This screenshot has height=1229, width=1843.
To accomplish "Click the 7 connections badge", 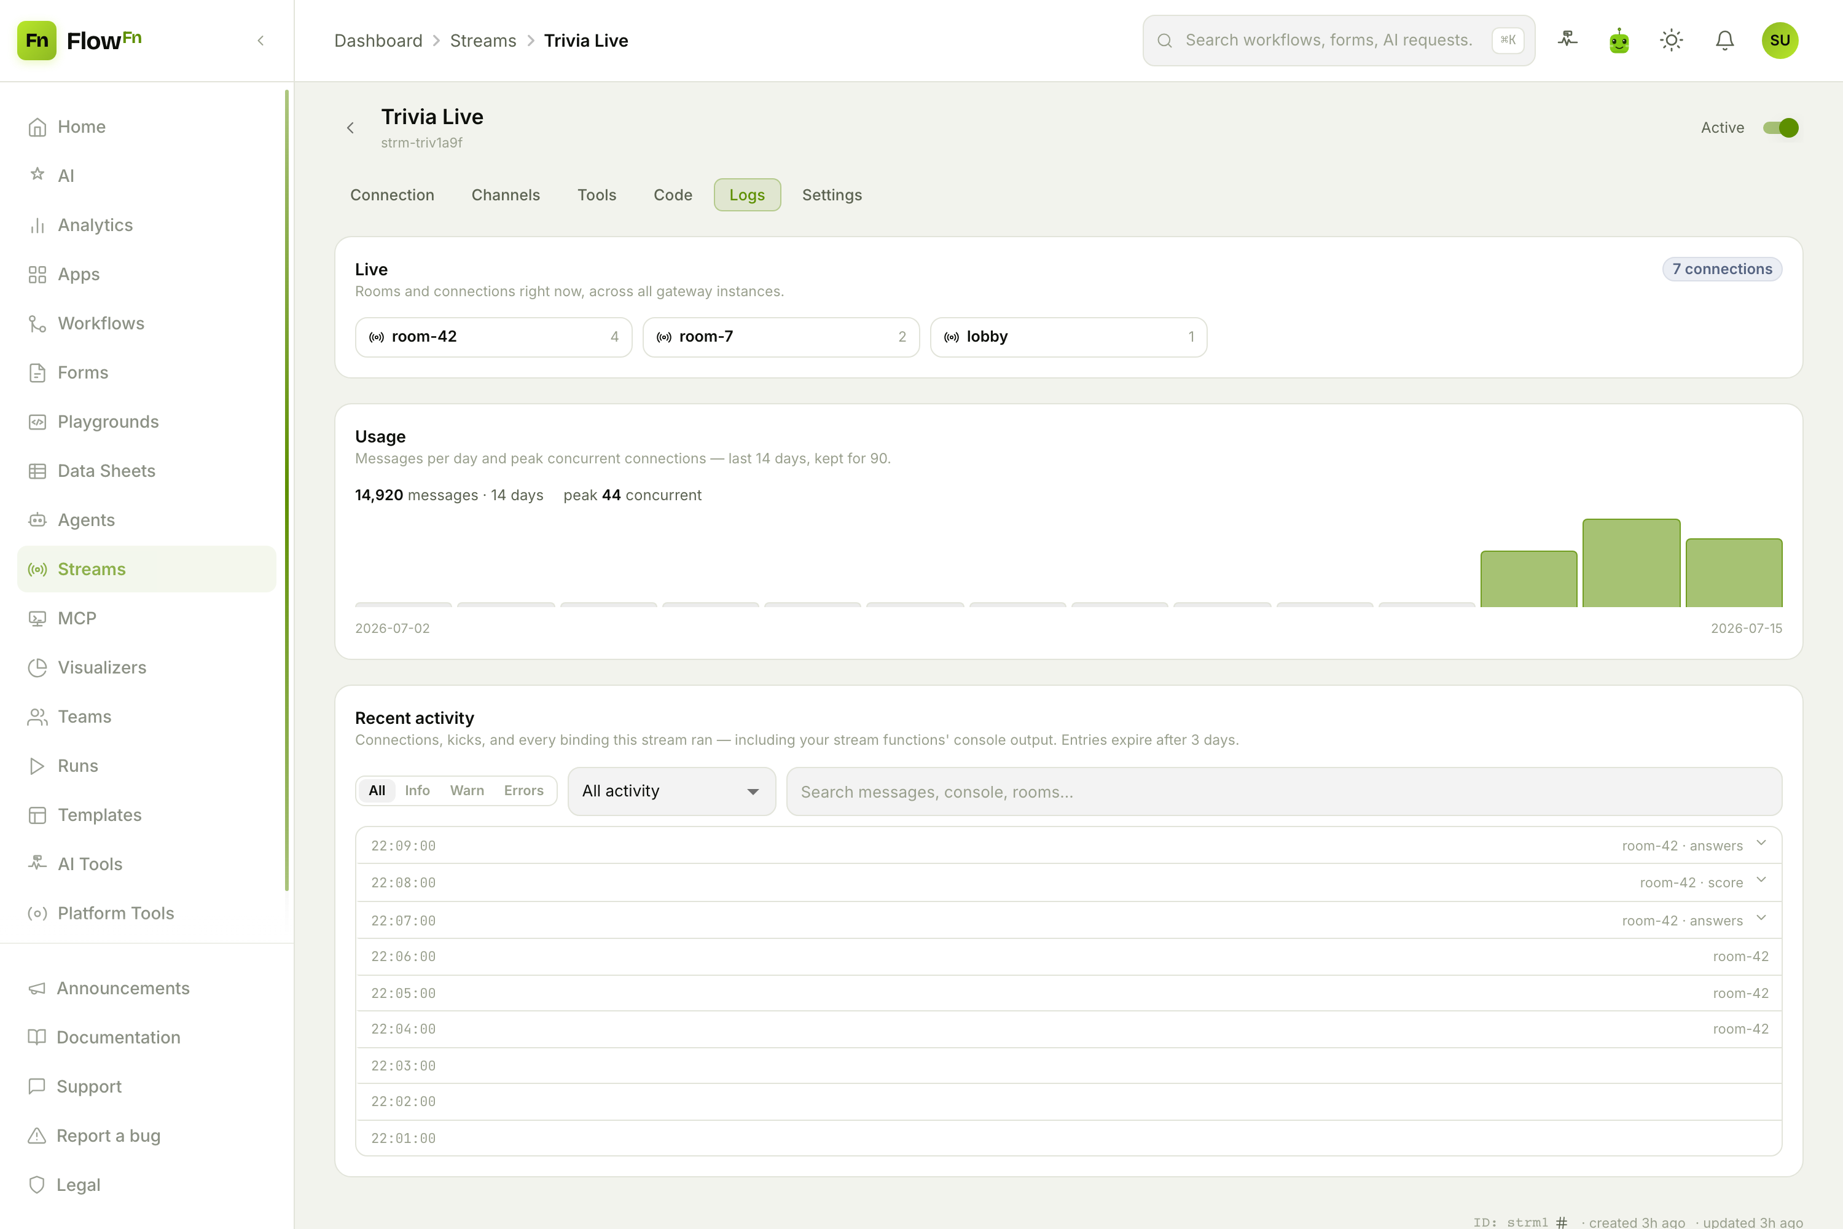I will 1721,269.
